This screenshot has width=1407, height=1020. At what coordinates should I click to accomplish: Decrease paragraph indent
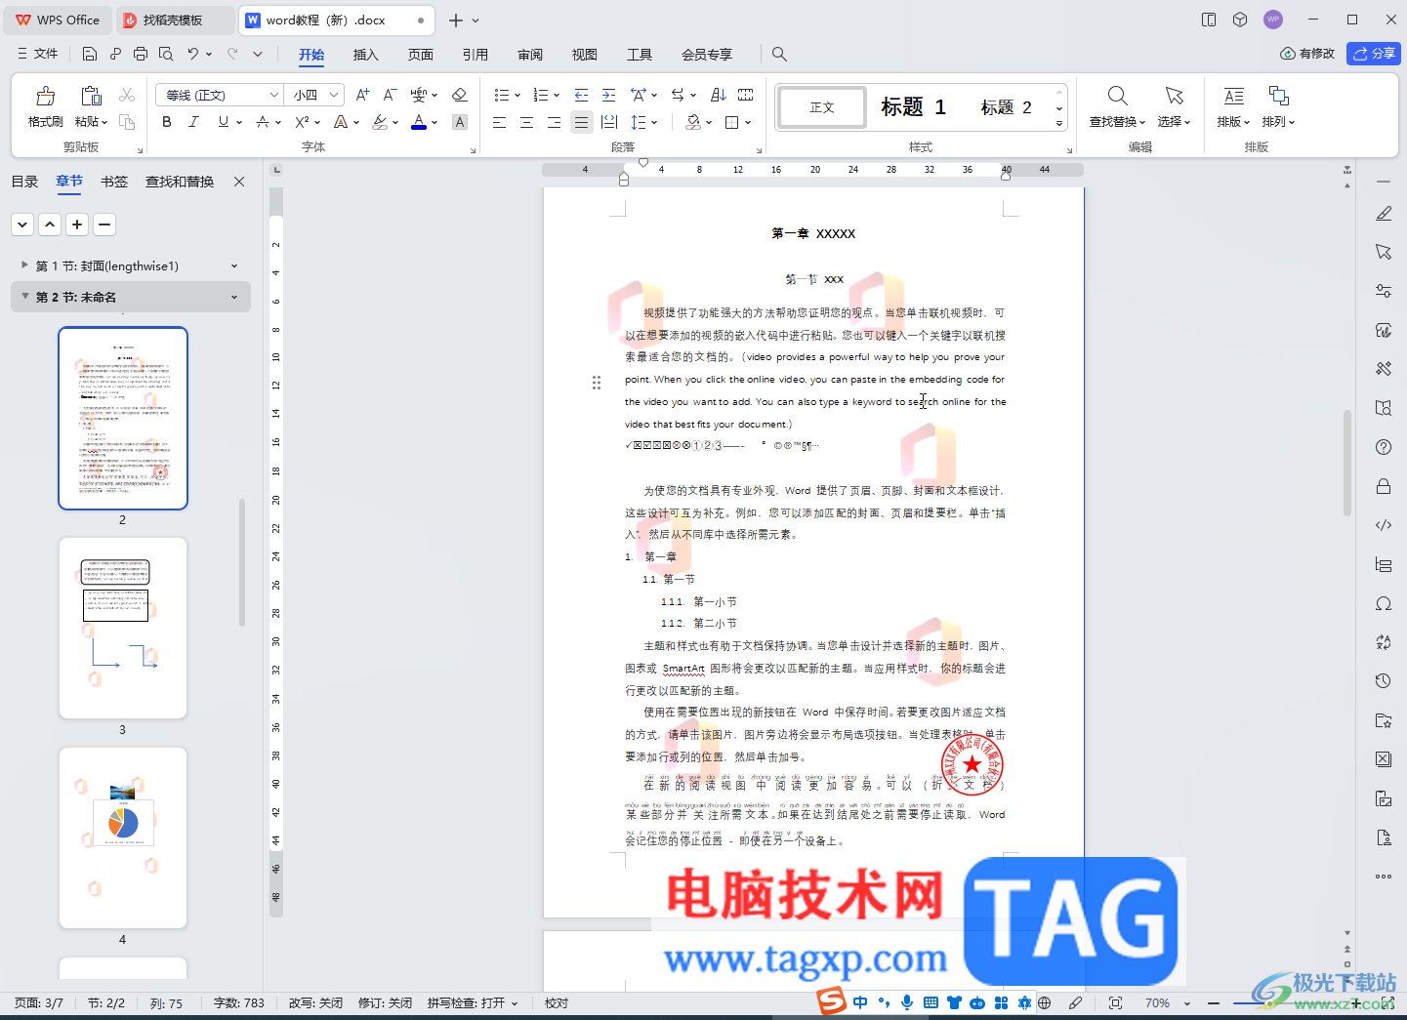click(581, 95)
